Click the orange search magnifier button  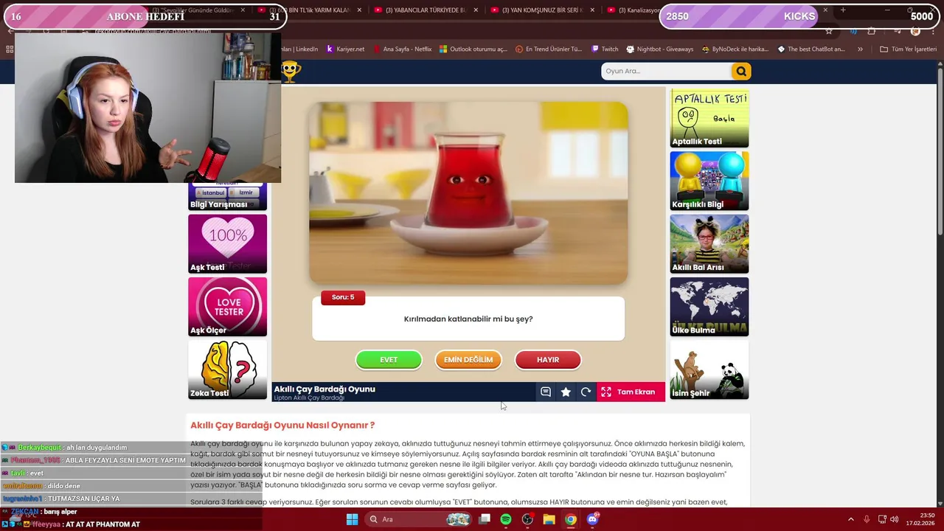click(x=740, y=71)
